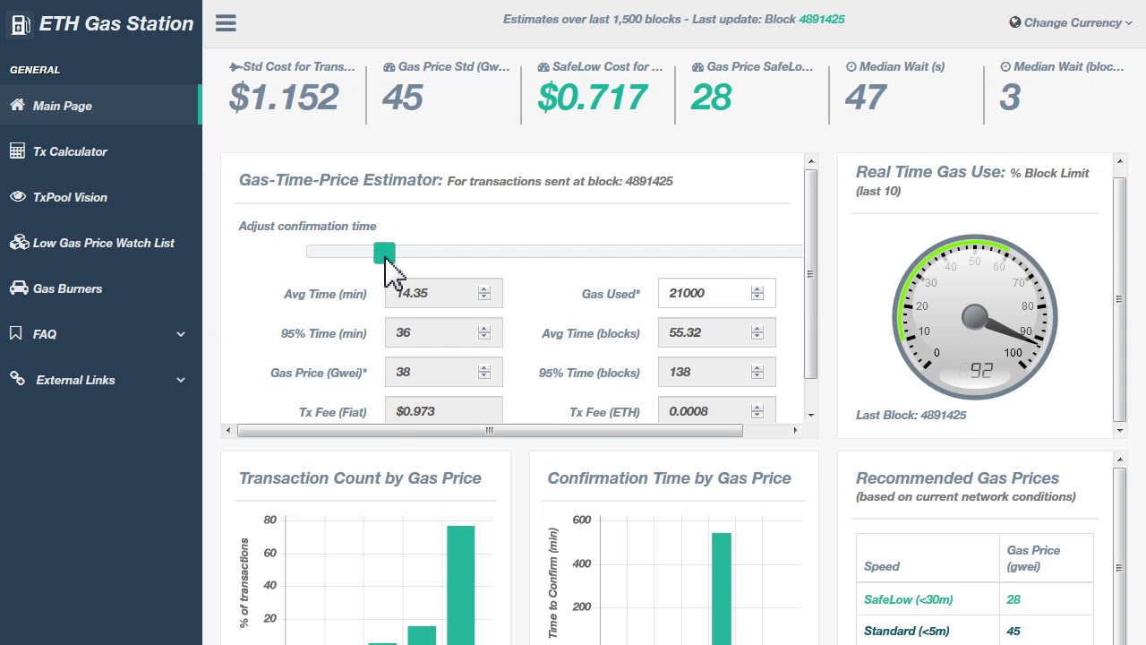Image resolution: width=1146 pixels, height=645 pixels.
Task: Click the Tx Fee (Fiat) field
Action: [x=443, y=410]
